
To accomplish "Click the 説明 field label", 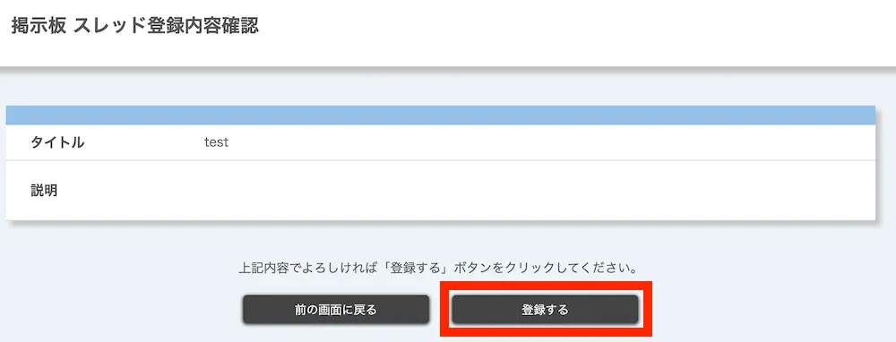I will pos(44,190).
